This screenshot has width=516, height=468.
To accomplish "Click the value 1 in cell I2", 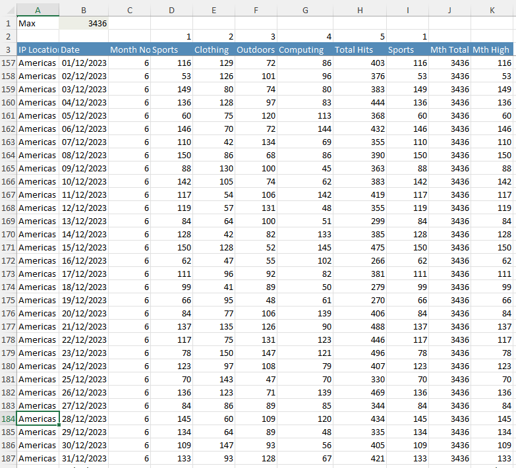I will 408,36.
